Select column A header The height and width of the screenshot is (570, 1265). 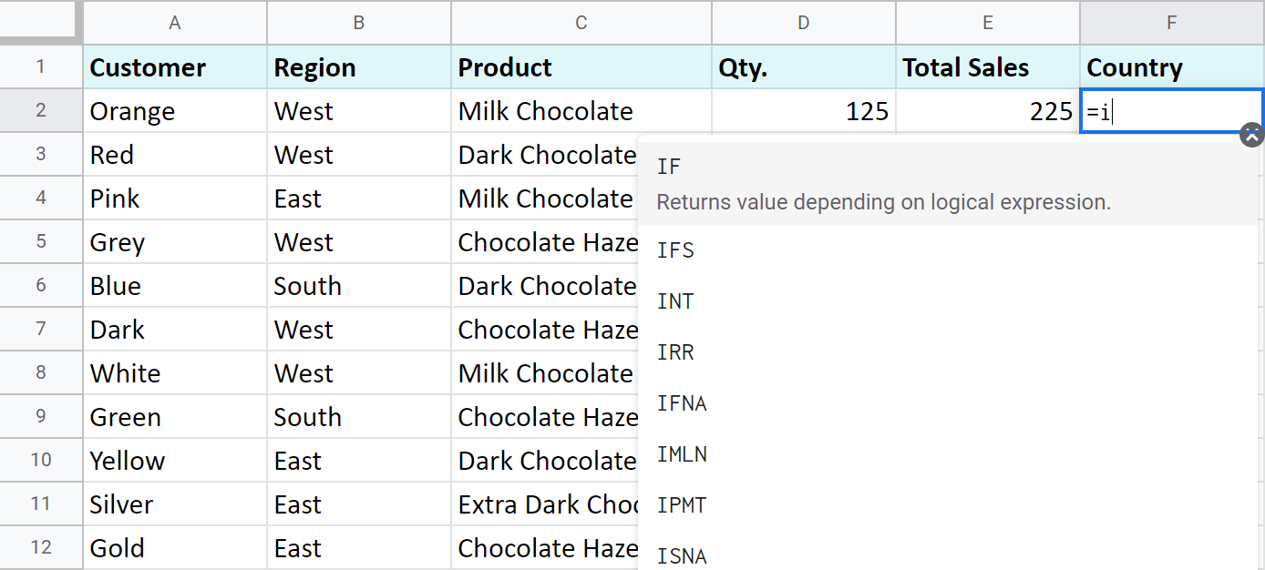[175, 23]
